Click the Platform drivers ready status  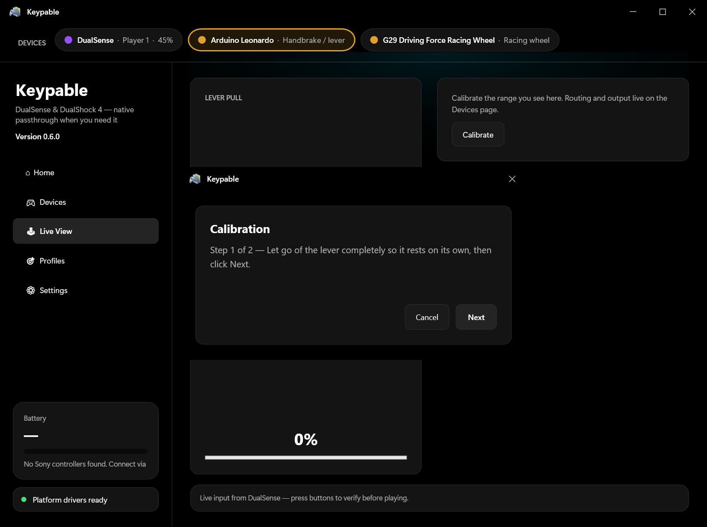tap(86, 500)
